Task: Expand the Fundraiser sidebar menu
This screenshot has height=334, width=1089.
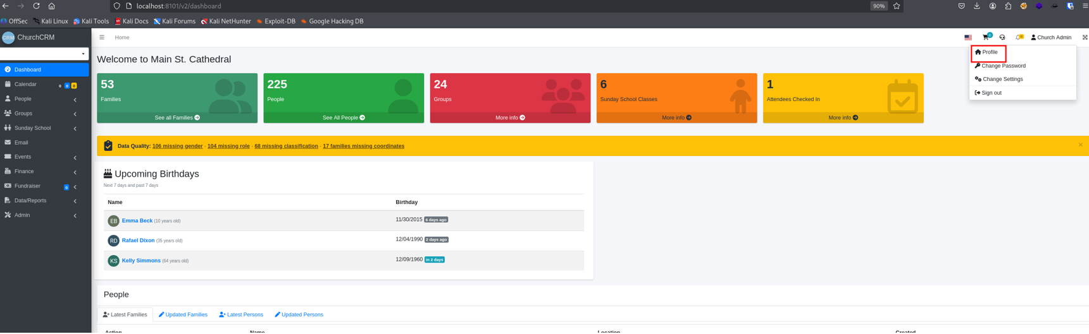Action: [44, 186]
